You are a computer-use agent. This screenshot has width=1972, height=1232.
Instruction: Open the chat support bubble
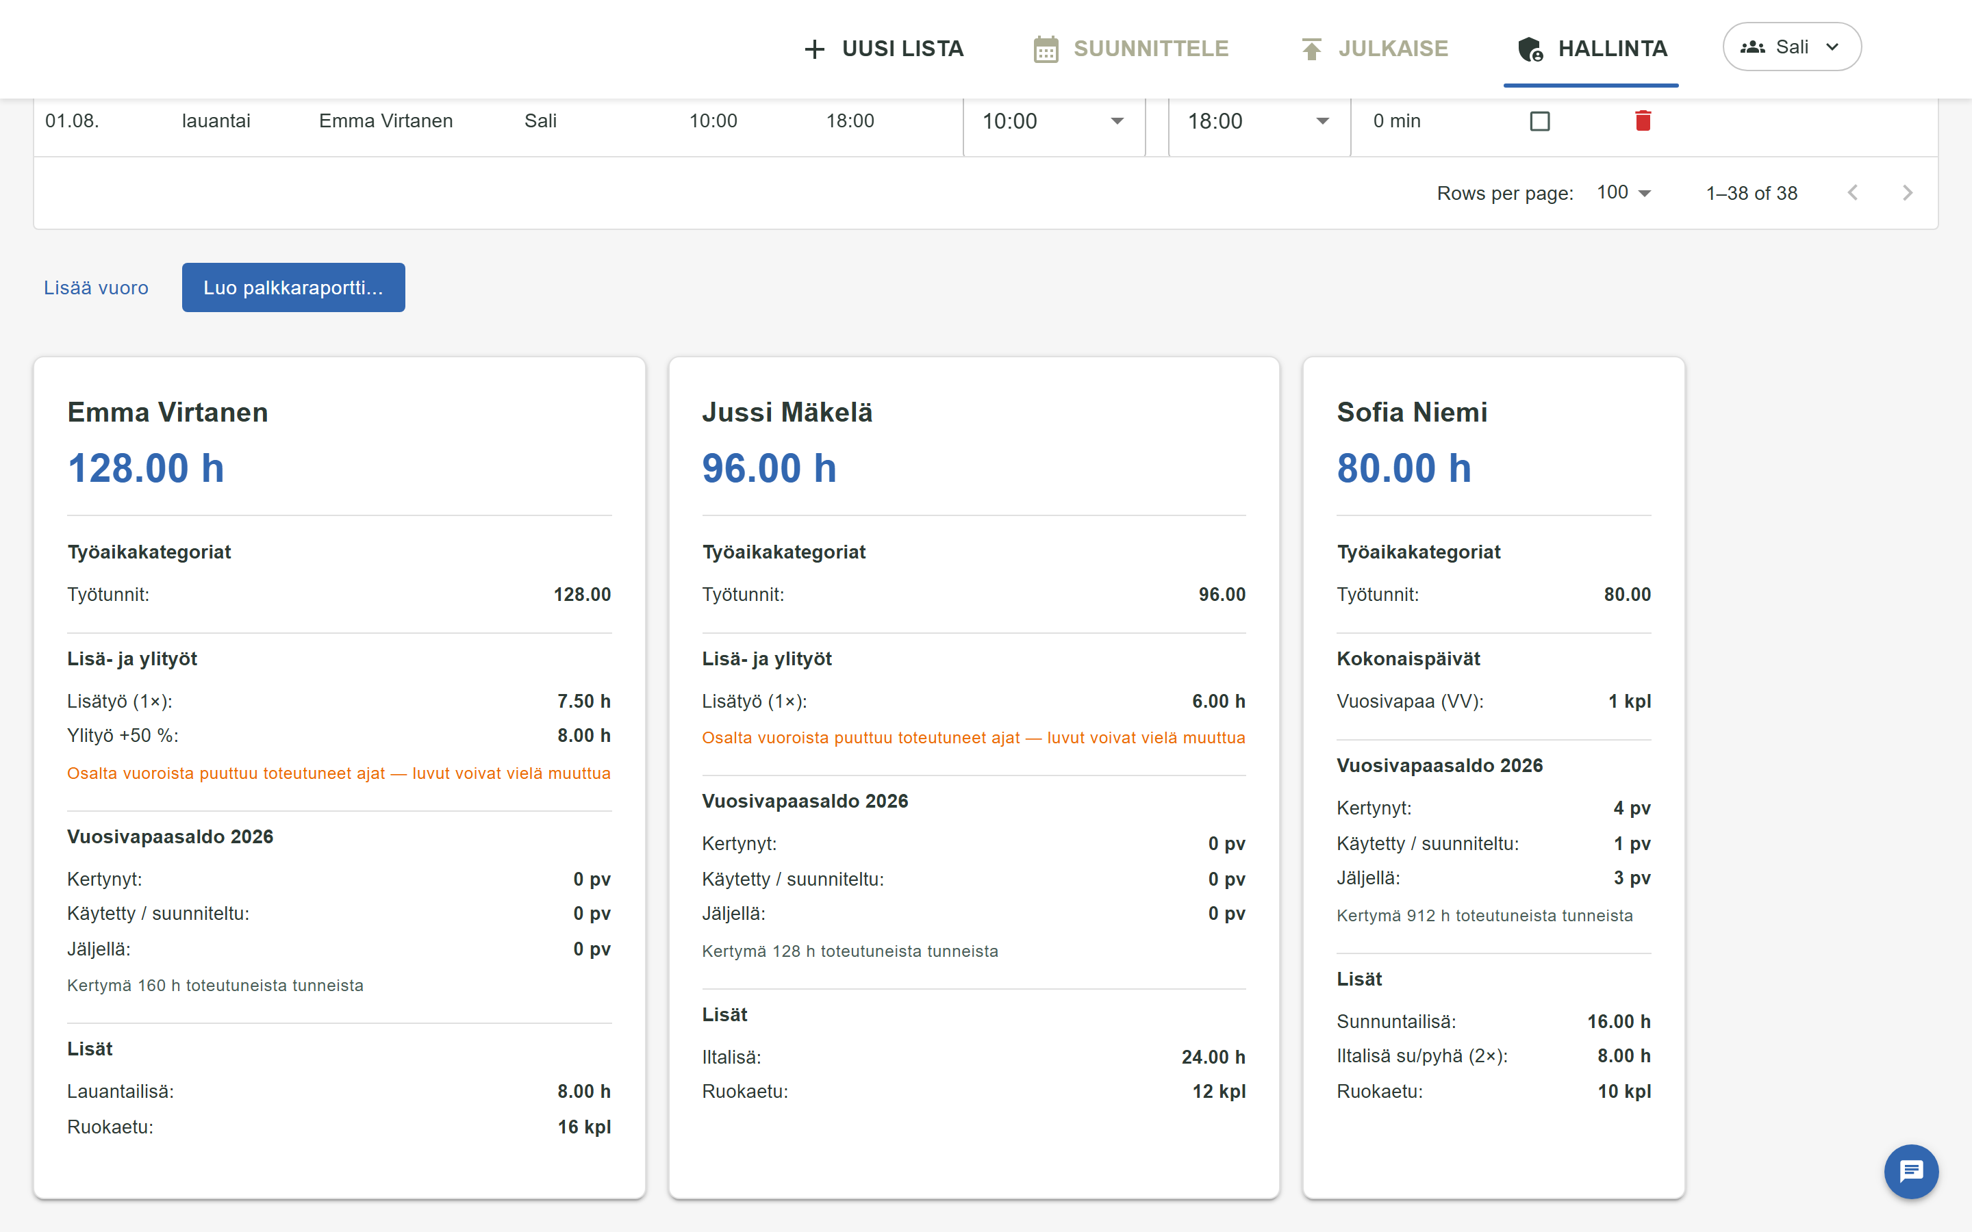click(x=1911, y=1172)
